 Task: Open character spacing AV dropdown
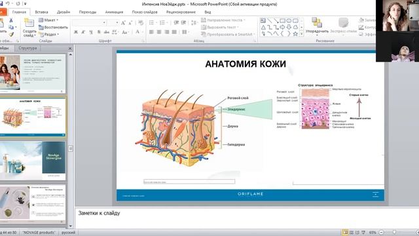click(115, 32)
